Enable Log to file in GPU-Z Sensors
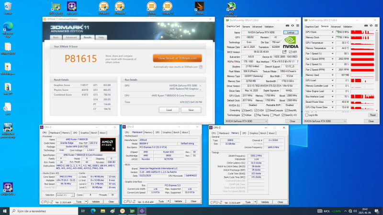This screenshot has height=215, width=383. (307, 115)
